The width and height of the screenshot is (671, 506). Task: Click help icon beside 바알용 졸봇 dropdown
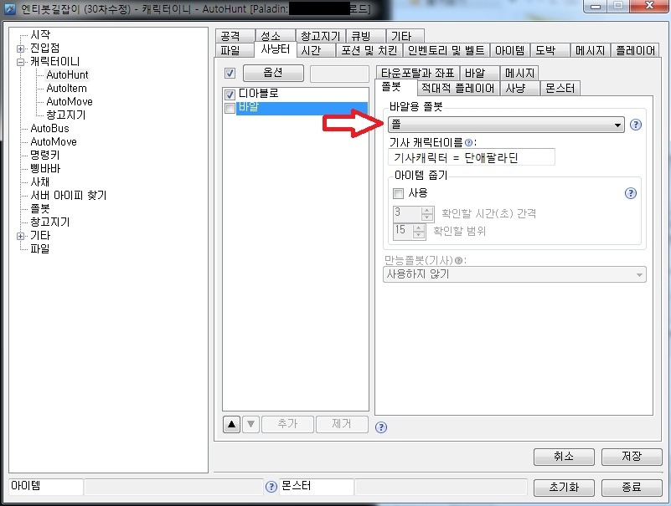coord(636,125)
